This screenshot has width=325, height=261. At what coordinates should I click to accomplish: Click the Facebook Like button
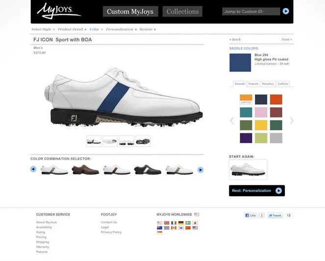click(x=250, y=215)
